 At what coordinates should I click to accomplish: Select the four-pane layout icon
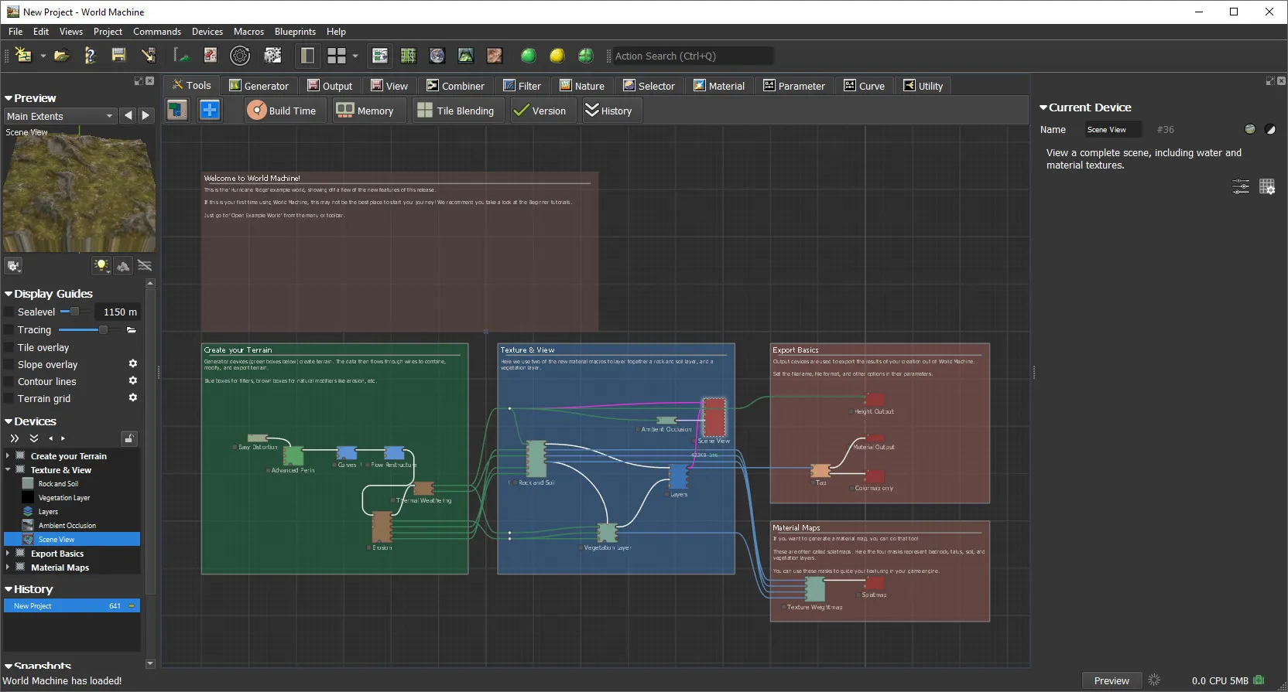click(337, 56)
